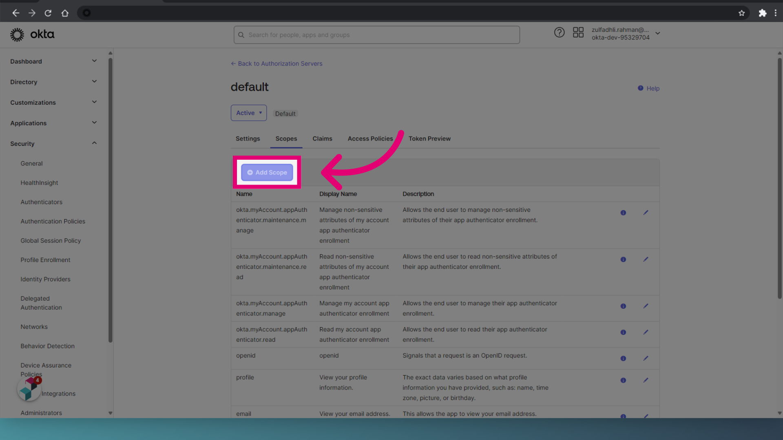Edit the appAuthenticator.read scope
Image resolution: width=783 pixels, height=440 pixels.
[x=646, y=332]
